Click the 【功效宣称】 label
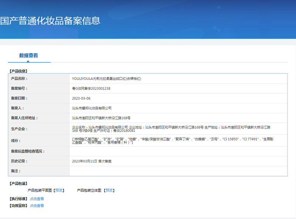The image size is (296, 219). (x=18, y=205)
